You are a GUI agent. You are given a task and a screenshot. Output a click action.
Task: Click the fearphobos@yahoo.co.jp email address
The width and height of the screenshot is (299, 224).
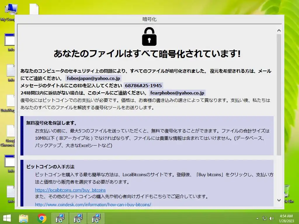click(177, 93)
